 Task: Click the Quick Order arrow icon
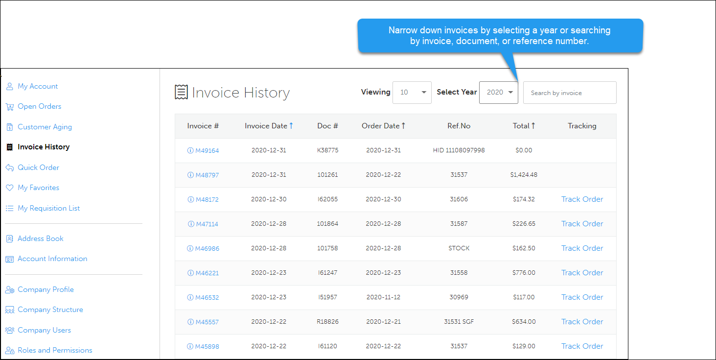click(x=9, y=168)
